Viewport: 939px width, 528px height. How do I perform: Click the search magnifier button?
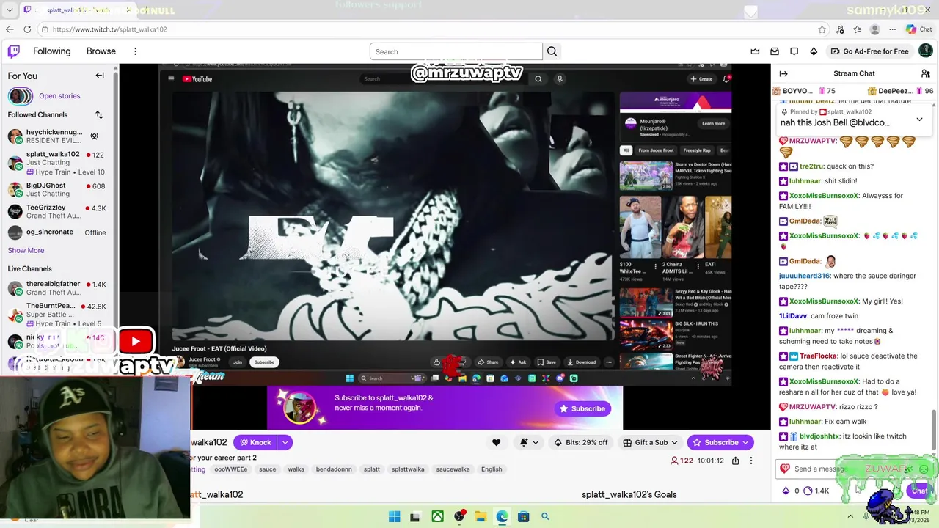[552, 51]
